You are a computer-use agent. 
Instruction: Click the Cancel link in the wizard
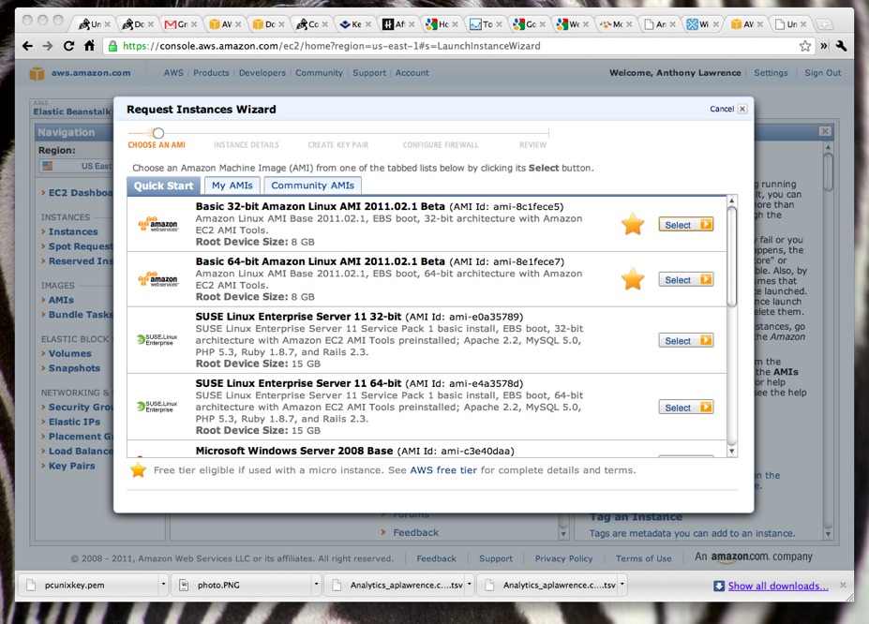[x=722, y=109]
